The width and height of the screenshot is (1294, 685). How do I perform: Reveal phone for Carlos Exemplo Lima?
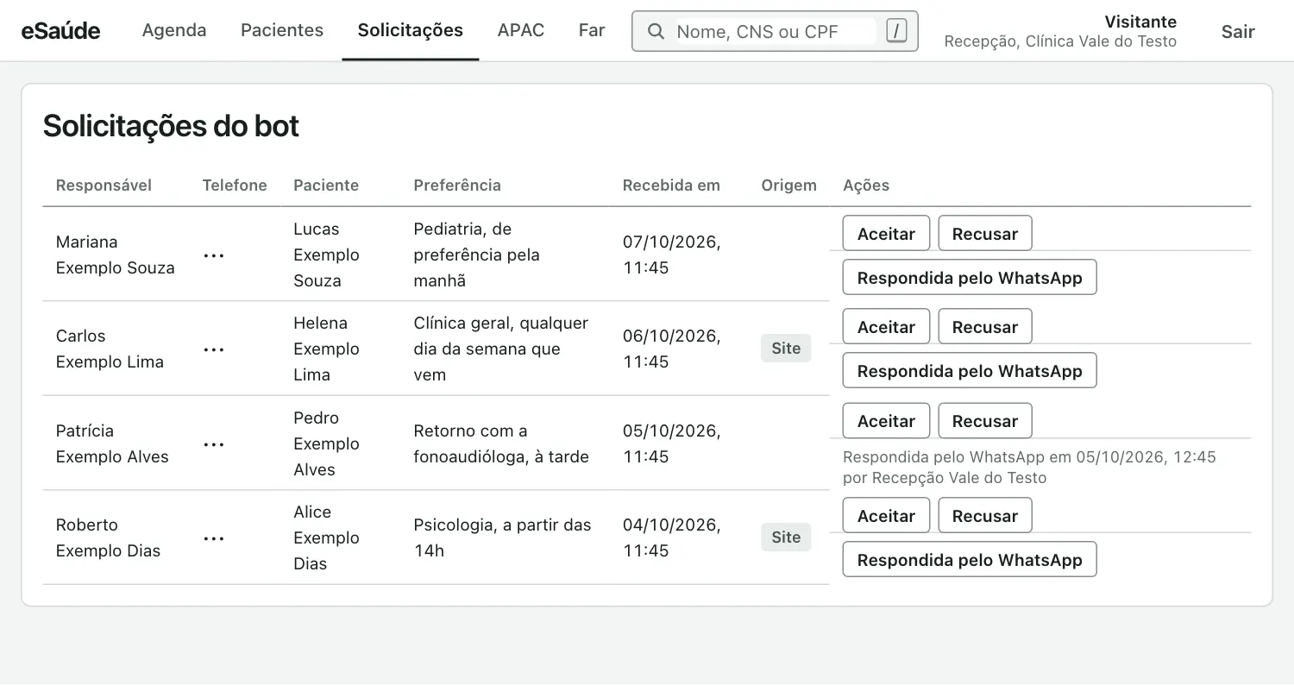click(214, 349)
